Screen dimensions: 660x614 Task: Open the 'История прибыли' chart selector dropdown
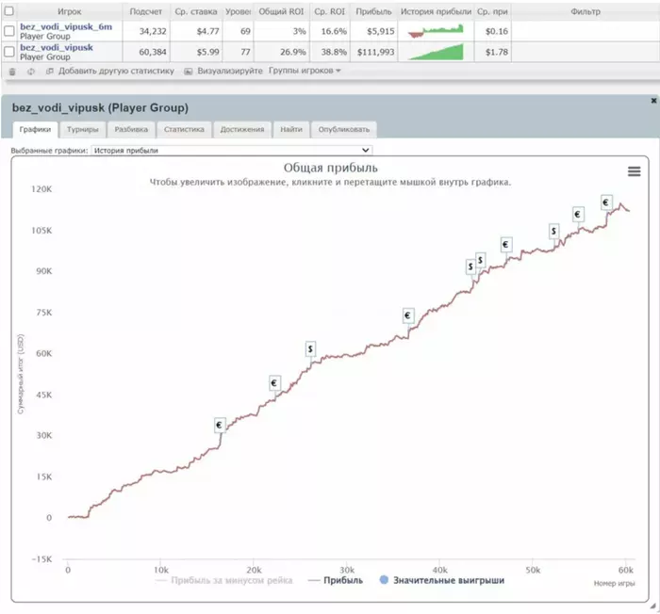[x=232, y=150]
